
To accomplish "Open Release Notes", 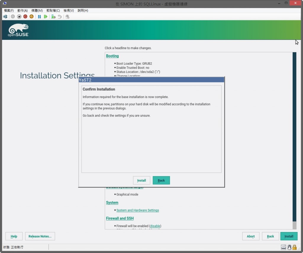I will click(40, 236).
